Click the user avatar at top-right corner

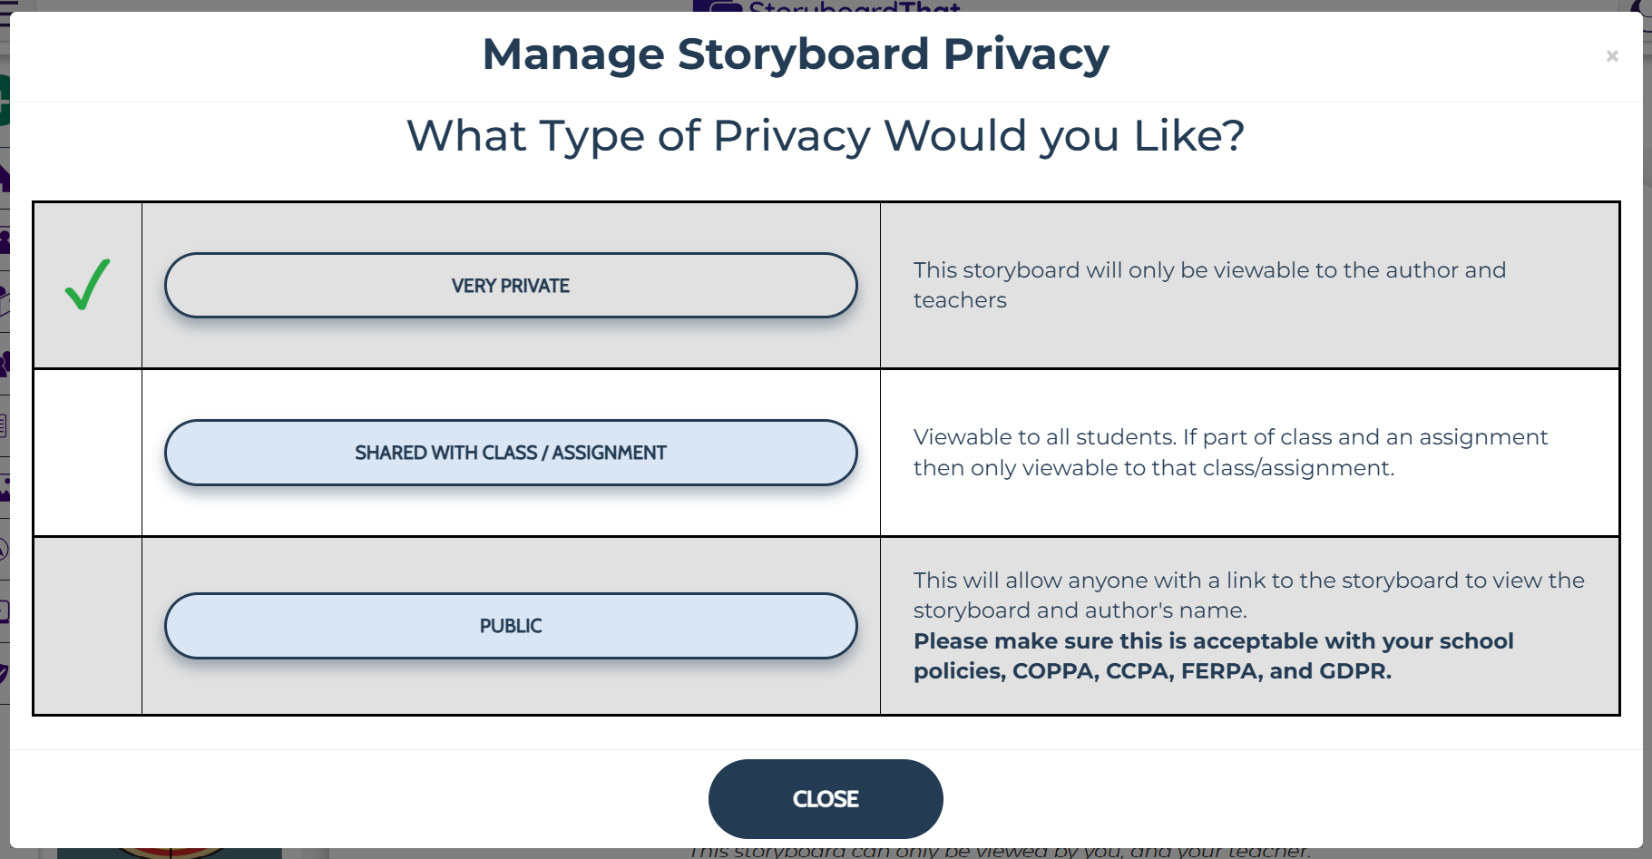pos(1642,9)
